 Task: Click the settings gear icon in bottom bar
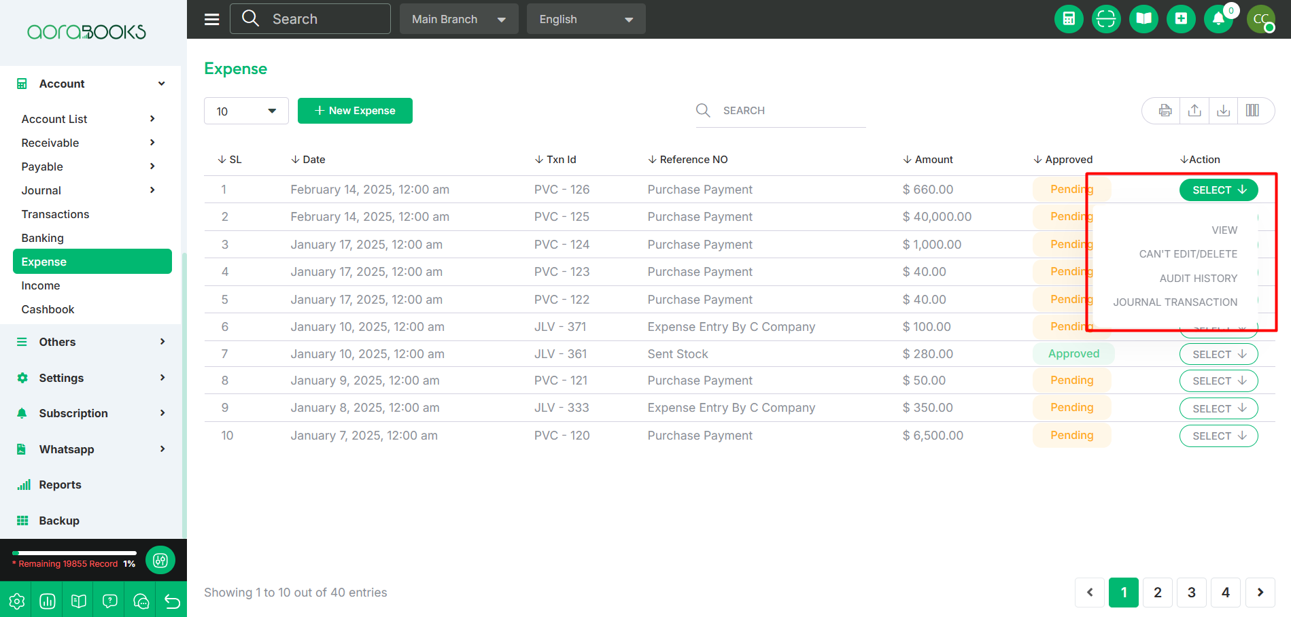pos(16,601)
